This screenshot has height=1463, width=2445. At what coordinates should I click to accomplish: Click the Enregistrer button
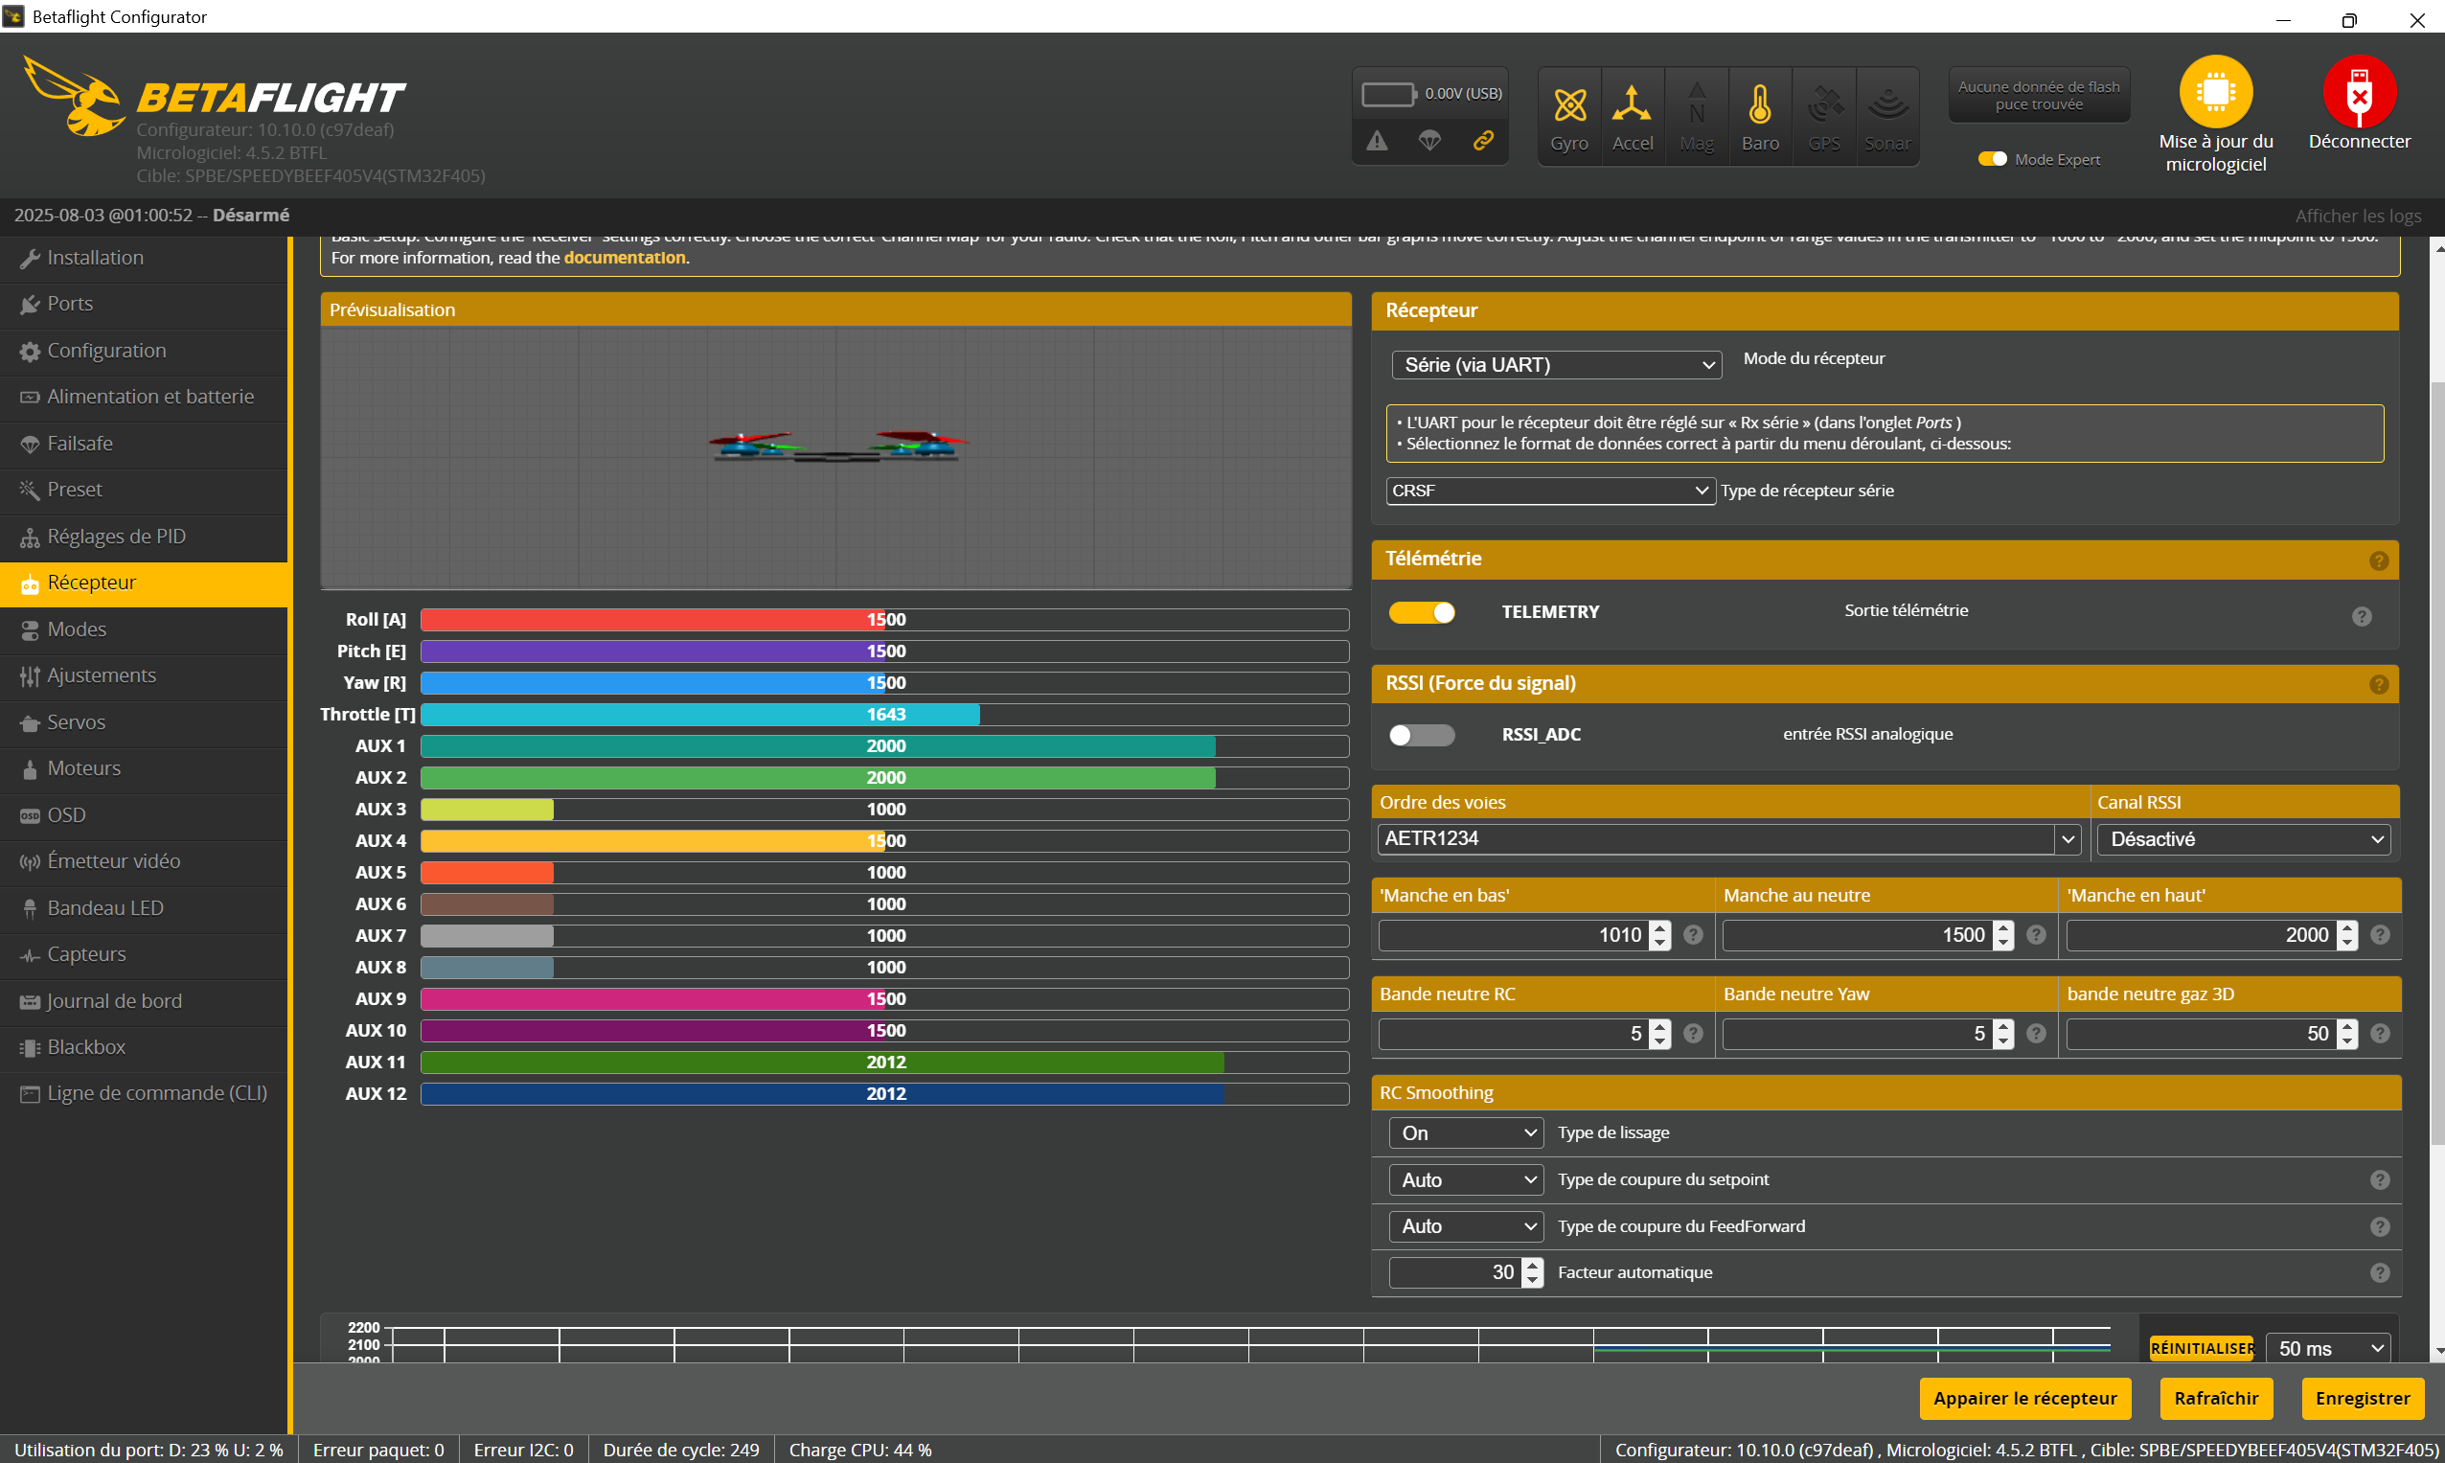click(x=2362, y=1398)
